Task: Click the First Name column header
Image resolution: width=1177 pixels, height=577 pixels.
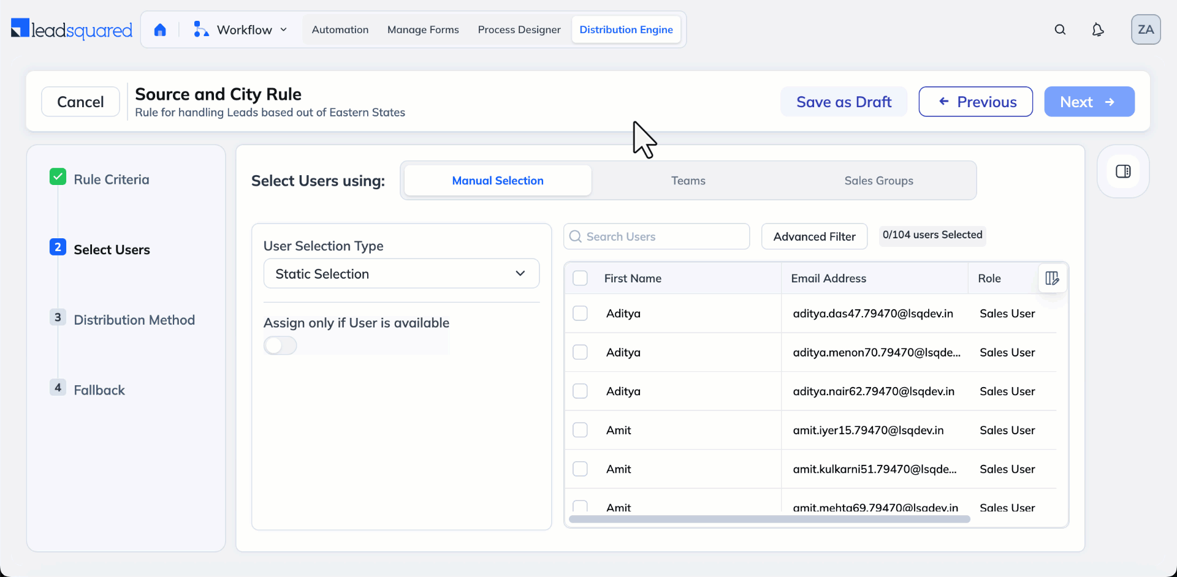Action: [x=633, y=278]
